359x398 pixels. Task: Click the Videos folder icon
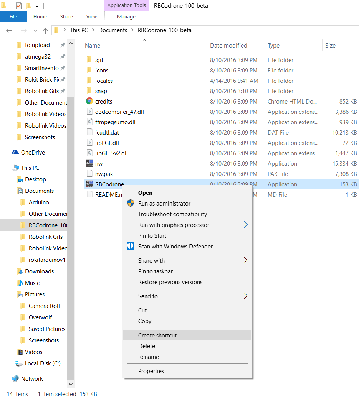pyautogui.click(x=19, y=352)
